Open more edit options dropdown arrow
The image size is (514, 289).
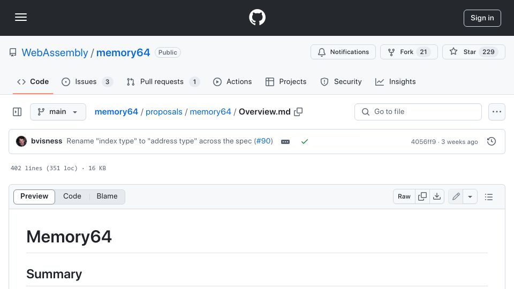pos(470,196)
